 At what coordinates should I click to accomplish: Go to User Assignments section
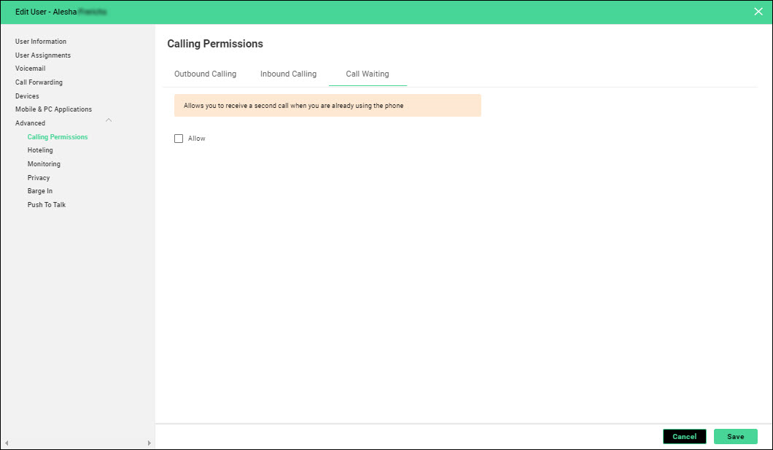coord(43,55)
